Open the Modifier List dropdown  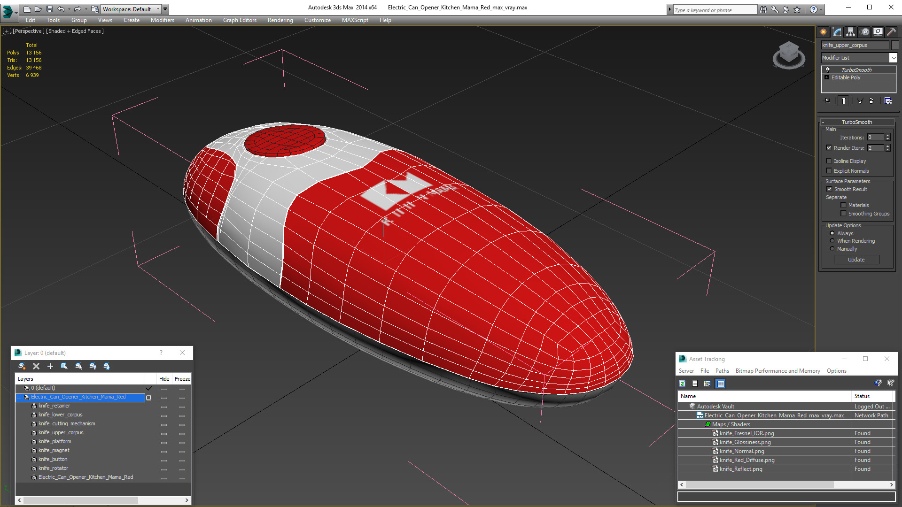pos(893,58)
